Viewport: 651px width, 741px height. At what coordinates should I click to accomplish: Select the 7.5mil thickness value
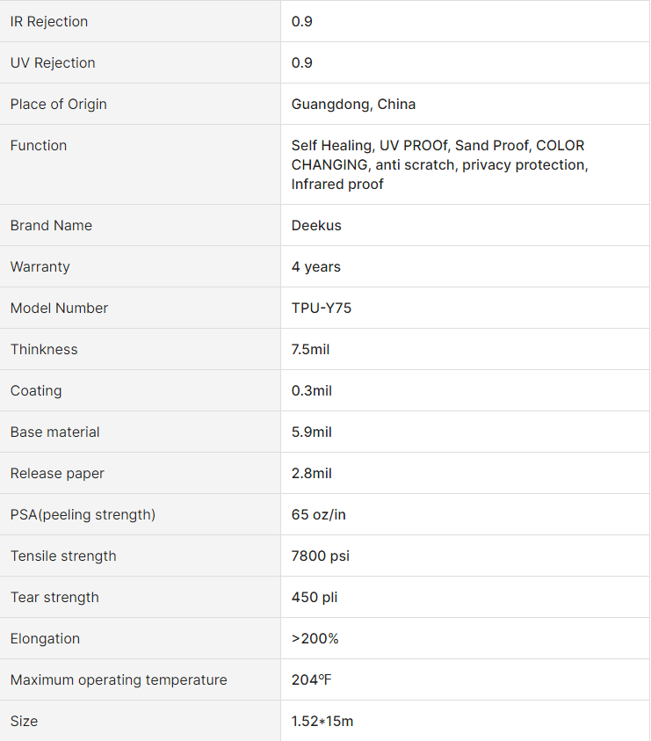pyautogui.click(x=311, y=349)
